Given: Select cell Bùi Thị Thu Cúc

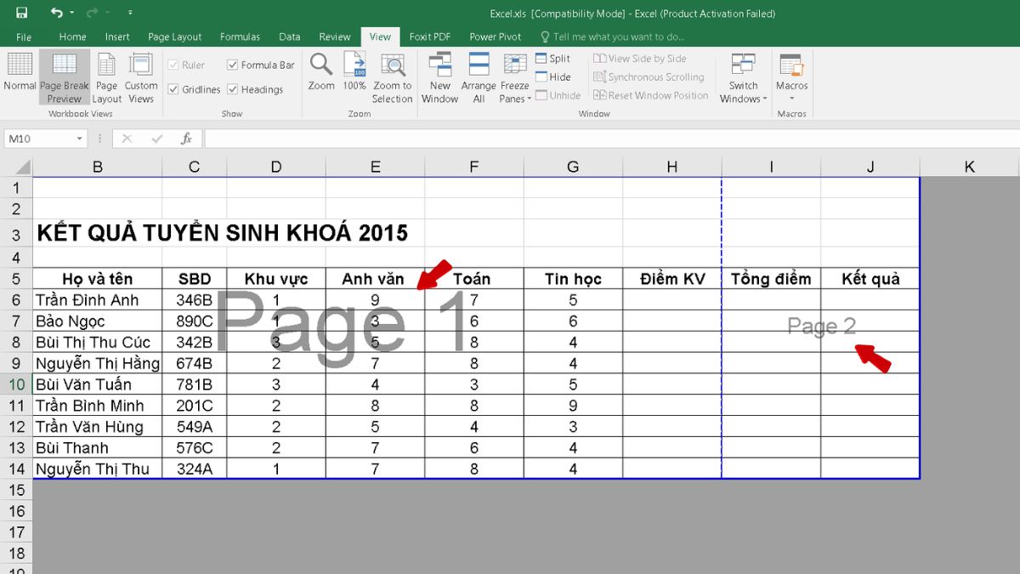Looking at the screenshot, I should point(98,343).
